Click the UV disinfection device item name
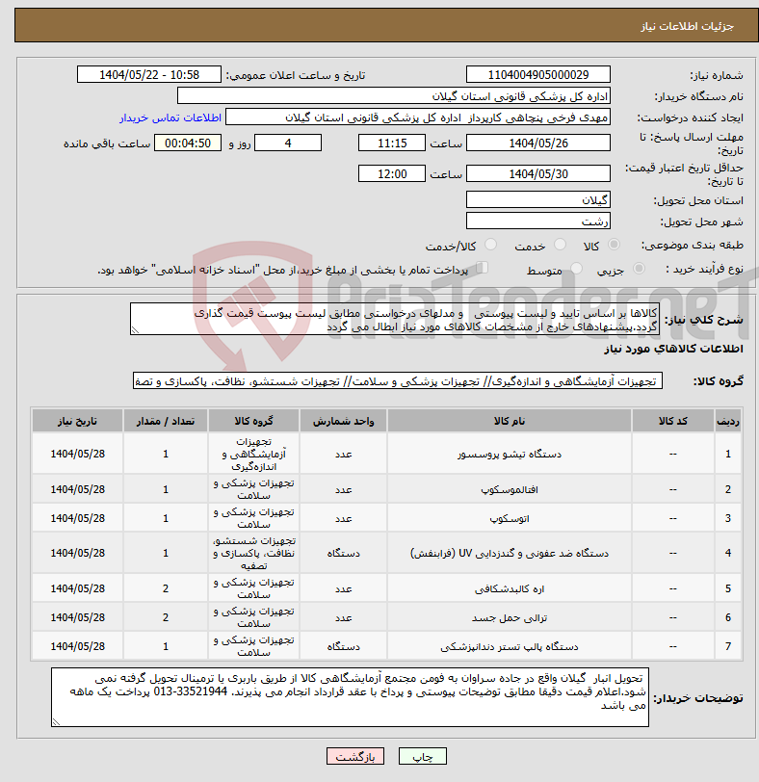This screenshot has width=759, height=782. (510, 553)
